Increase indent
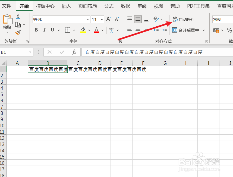The width and height of the screenshot is (233, 177). click(x=164, y=30)
